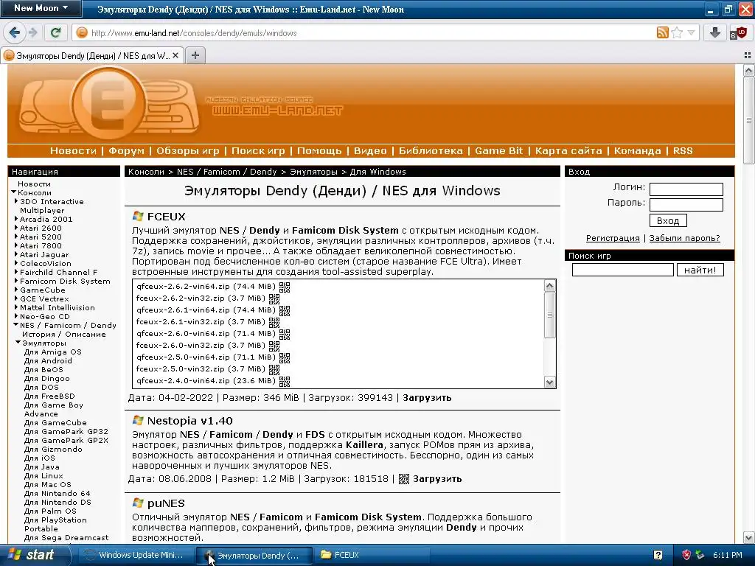The height and width of the screenshot is (566, 755).
Task: Collapse the Эмуляторы tree node
Action: click(x=18, y=343)
